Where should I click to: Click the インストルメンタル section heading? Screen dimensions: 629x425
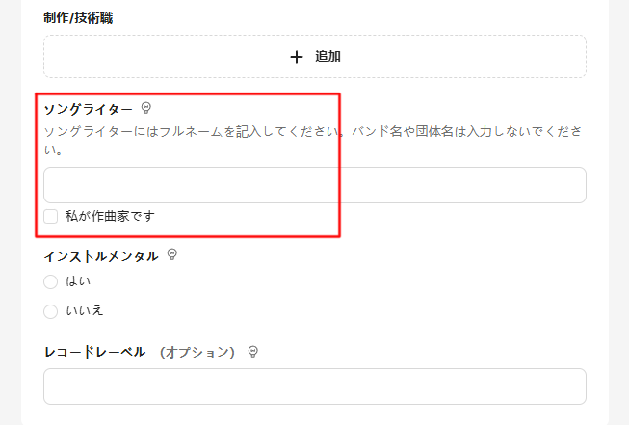[x=101, y=256]
